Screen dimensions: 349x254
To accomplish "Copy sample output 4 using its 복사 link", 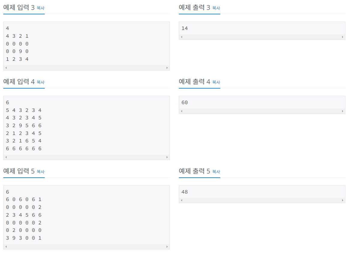I will coord(216,82).
